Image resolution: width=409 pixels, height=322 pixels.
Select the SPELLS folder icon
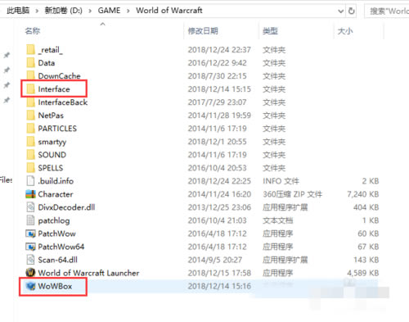31,168
